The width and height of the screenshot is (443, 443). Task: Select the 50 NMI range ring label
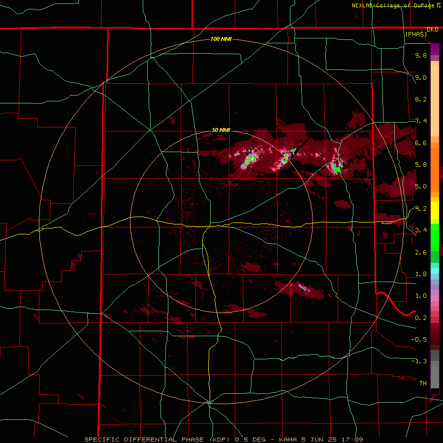coord(221,130)
